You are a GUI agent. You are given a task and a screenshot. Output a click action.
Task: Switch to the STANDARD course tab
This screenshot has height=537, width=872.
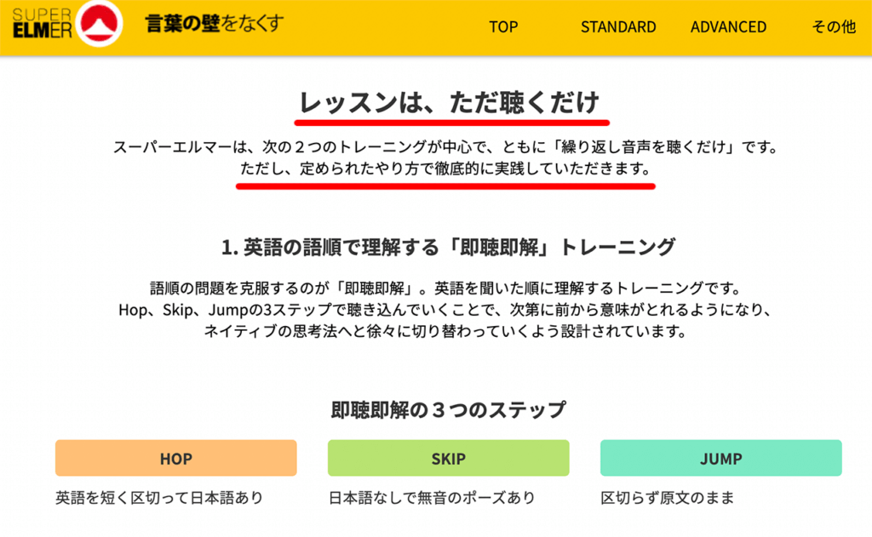618,26
